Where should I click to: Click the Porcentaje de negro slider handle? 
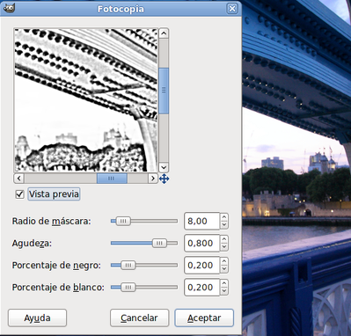[x=128, y=265]
